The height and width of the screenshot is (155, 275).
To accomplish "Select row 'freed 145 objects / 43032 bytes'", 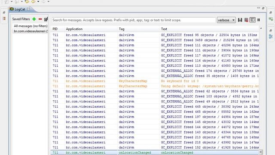I will 155,122.
